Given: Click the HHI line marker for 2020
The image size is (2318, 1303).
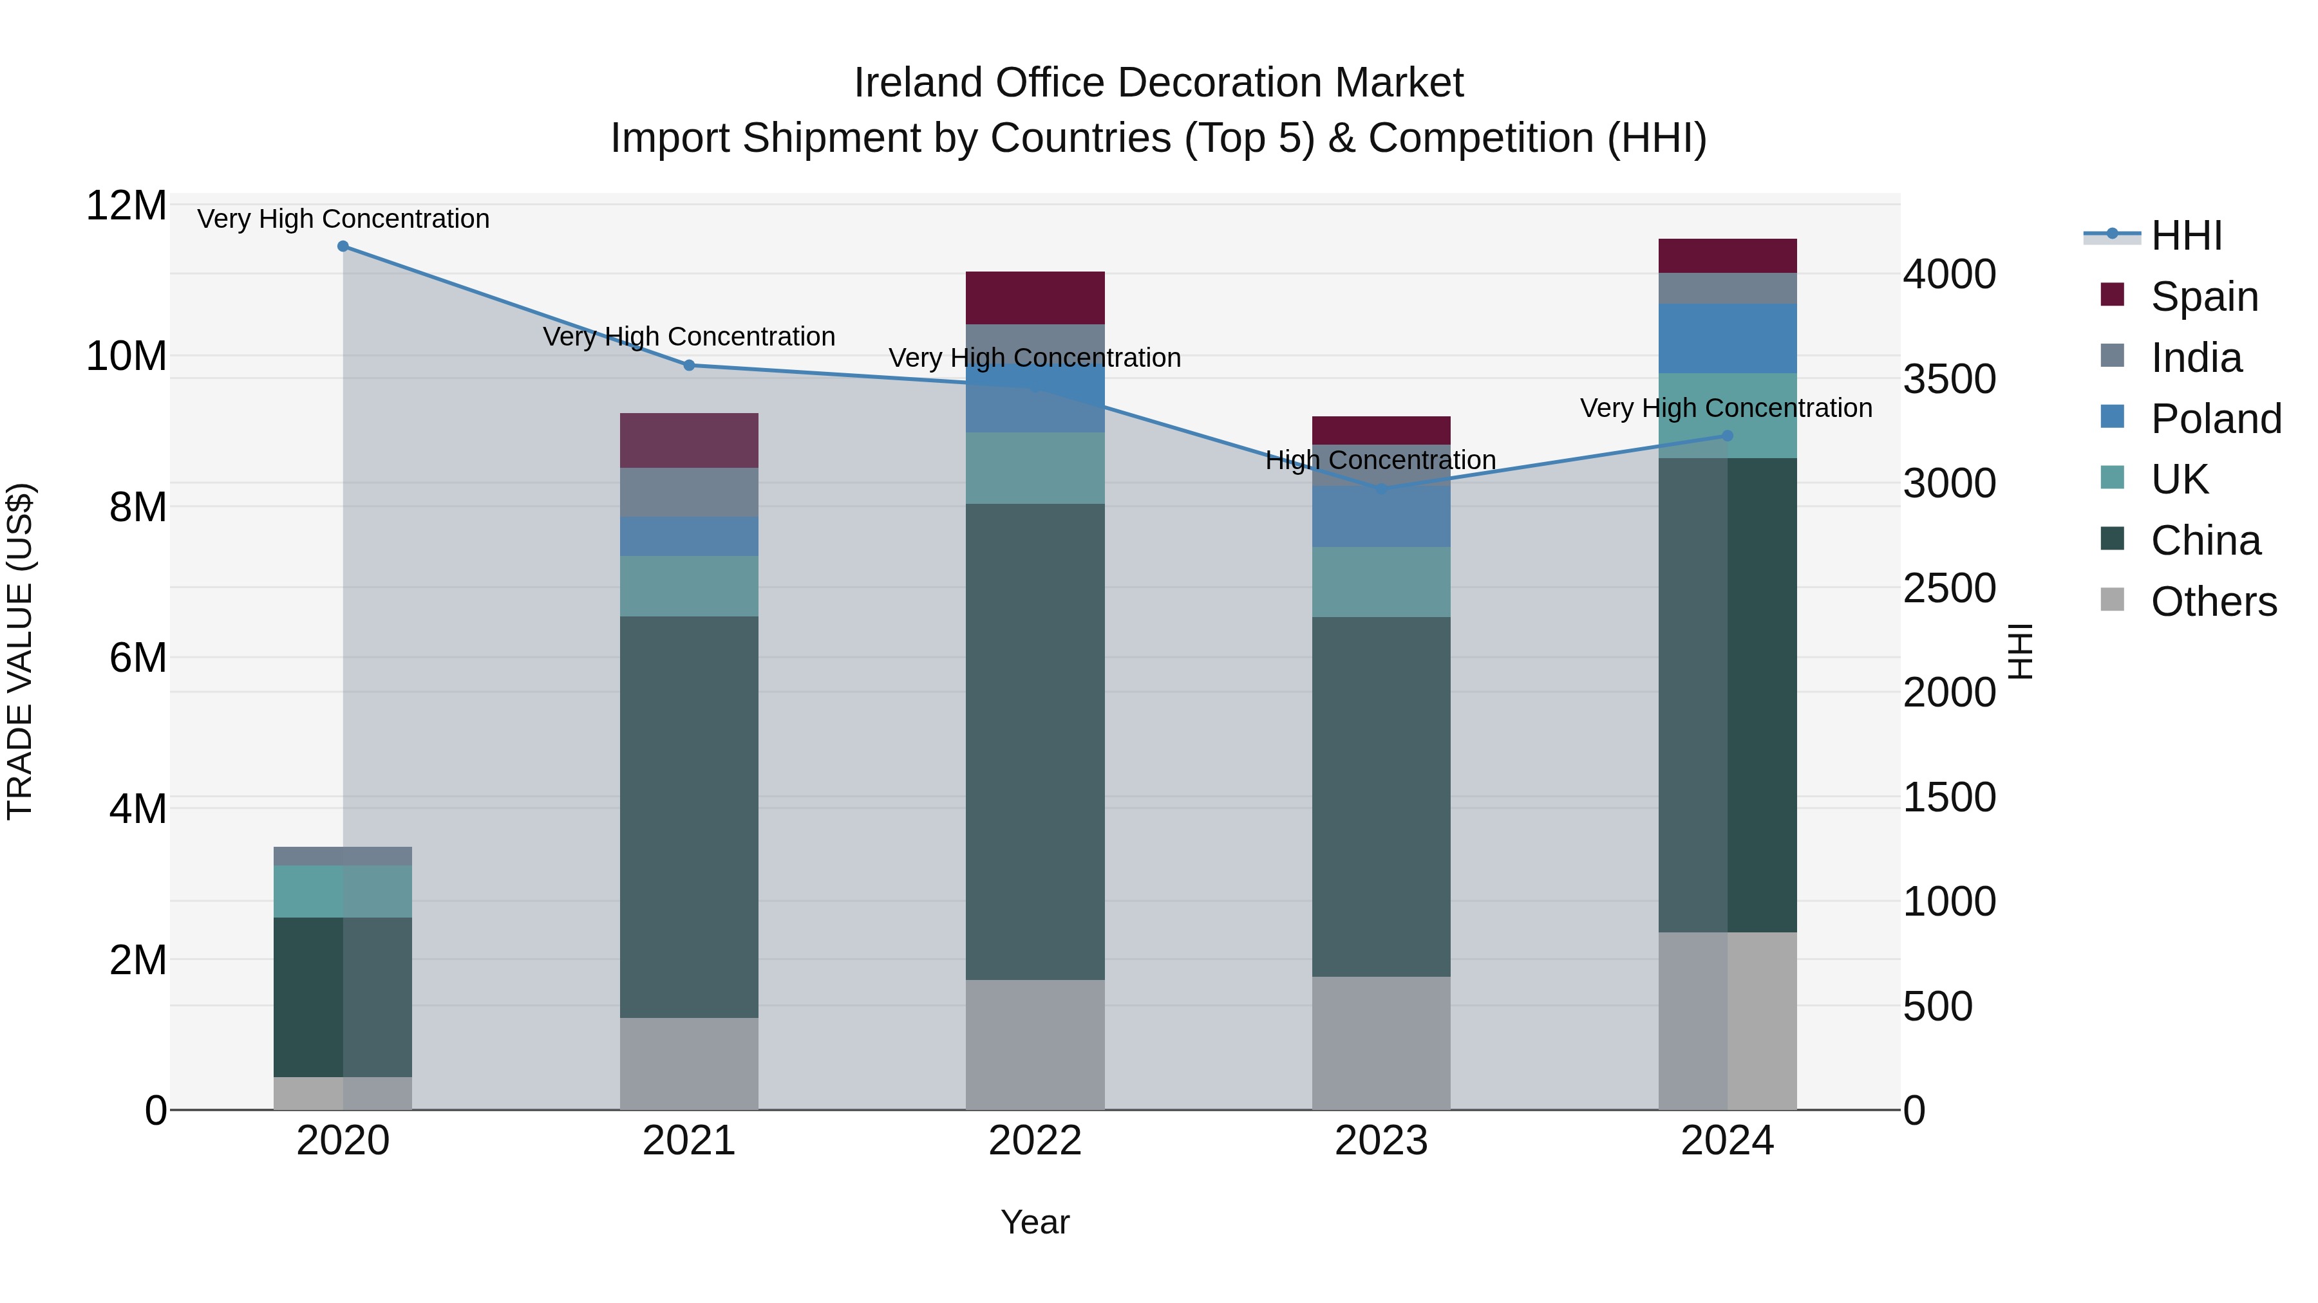Looking at the screenshot, I should [x=343, y=246].
